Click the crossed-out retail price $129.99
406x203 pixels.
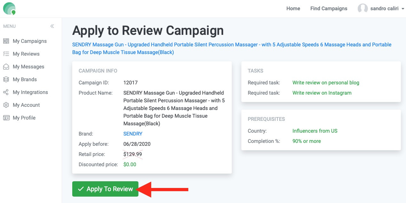click(133, 154)
